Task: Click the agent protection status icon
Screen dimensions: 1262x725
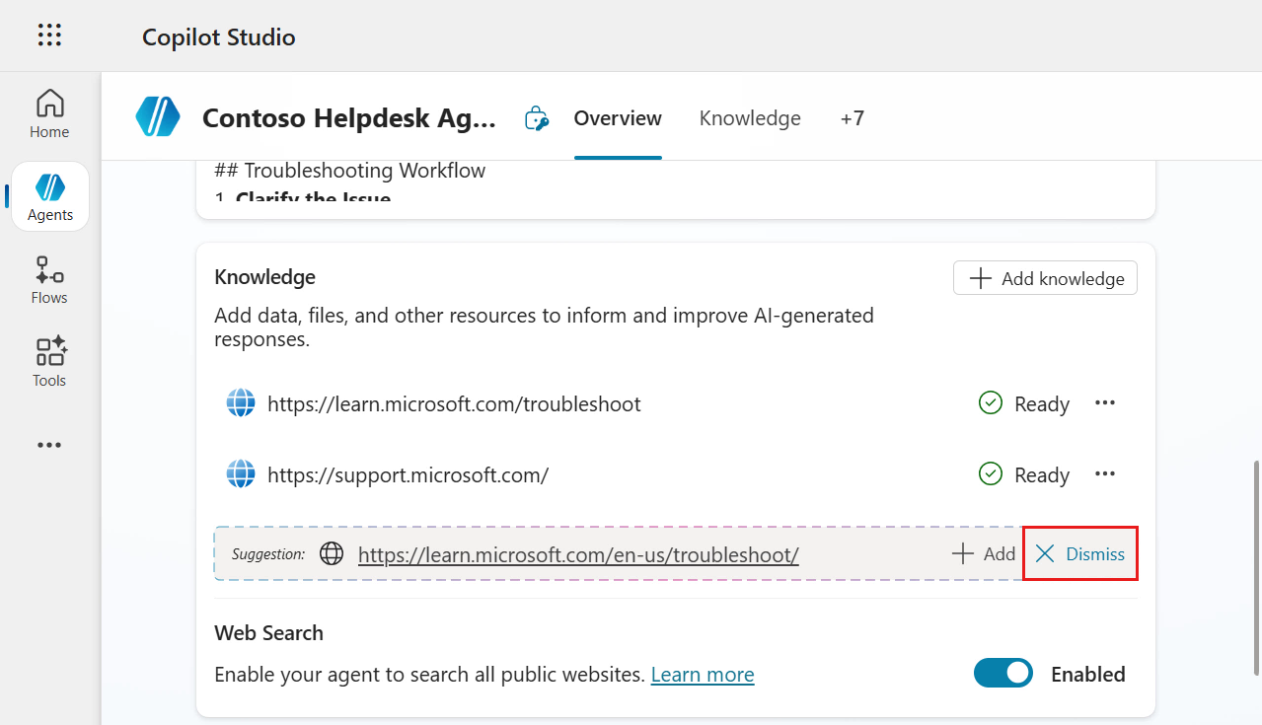Action: [x=536, y=118]
